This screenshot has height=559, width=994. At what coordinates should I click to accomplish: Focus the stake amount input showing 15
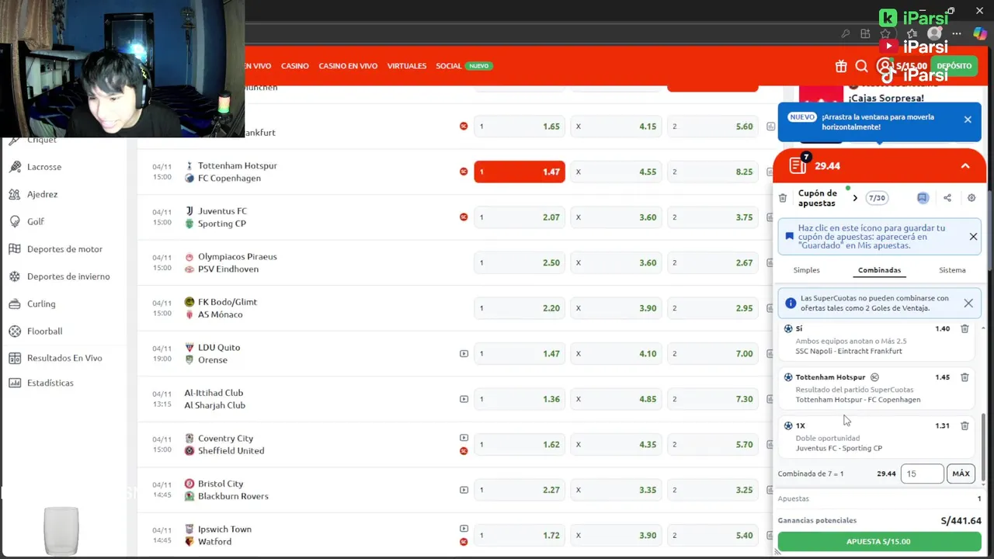click(x=922, y=474)
